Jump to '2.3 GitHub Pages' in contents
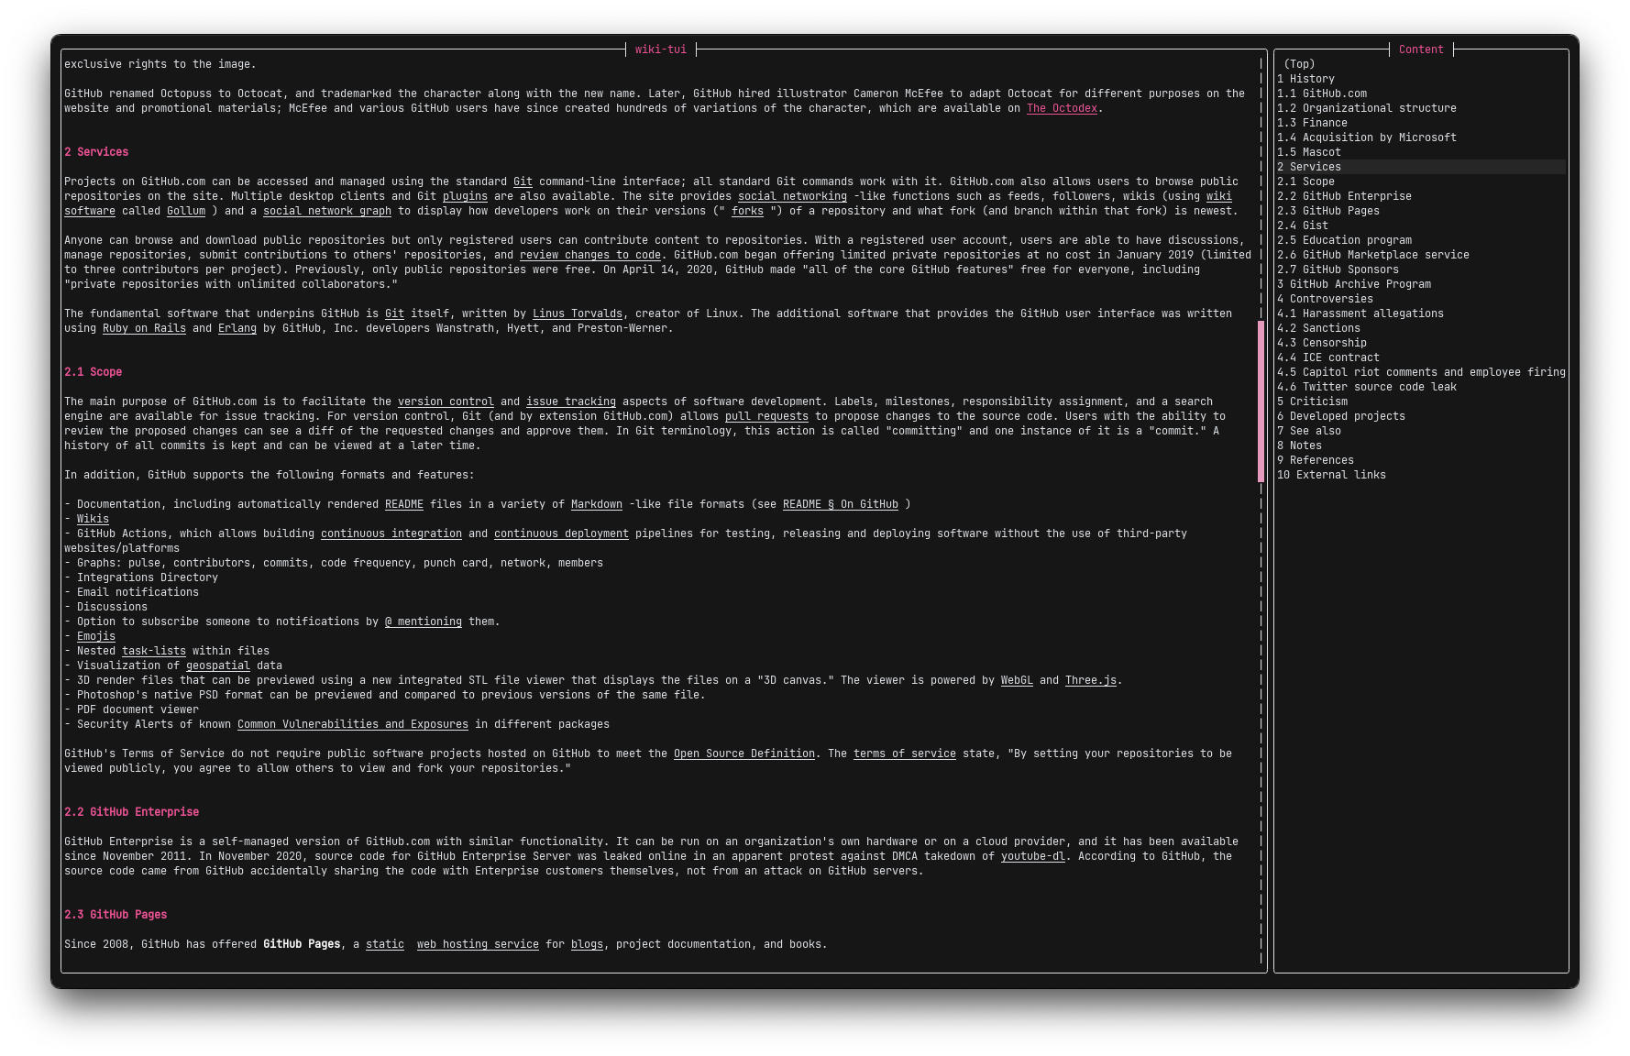This screenshot has width=1630, height=1056. coord(1328,211)
